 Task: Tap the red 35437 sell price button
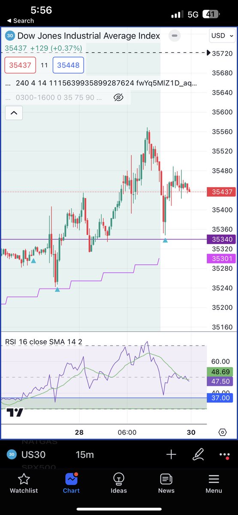coord(20,65)
